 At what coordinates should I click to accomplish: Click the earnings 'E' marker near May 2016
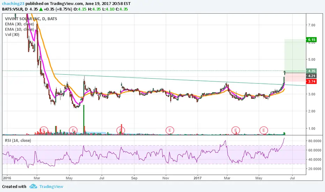pos(73,130)
